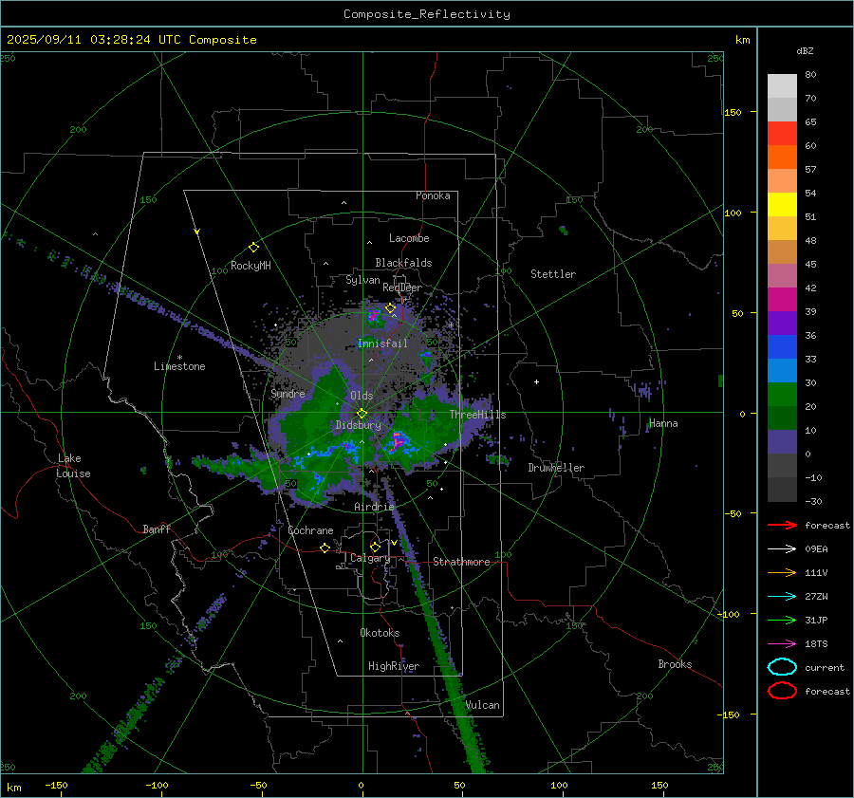Pick light gray 80 dBZ swatch
This screenshot has height=798, width=854.
tap(782, 85)
